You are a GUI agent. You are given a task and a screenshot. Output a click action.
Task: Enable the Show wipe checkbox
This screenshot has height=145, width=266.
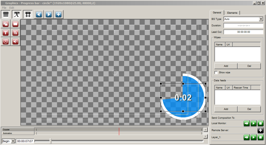(x=216, y=73)
